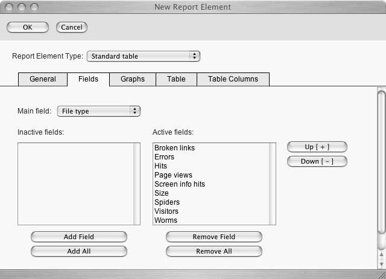Switch to the General tab
The image size is (386, 279).
42,79
